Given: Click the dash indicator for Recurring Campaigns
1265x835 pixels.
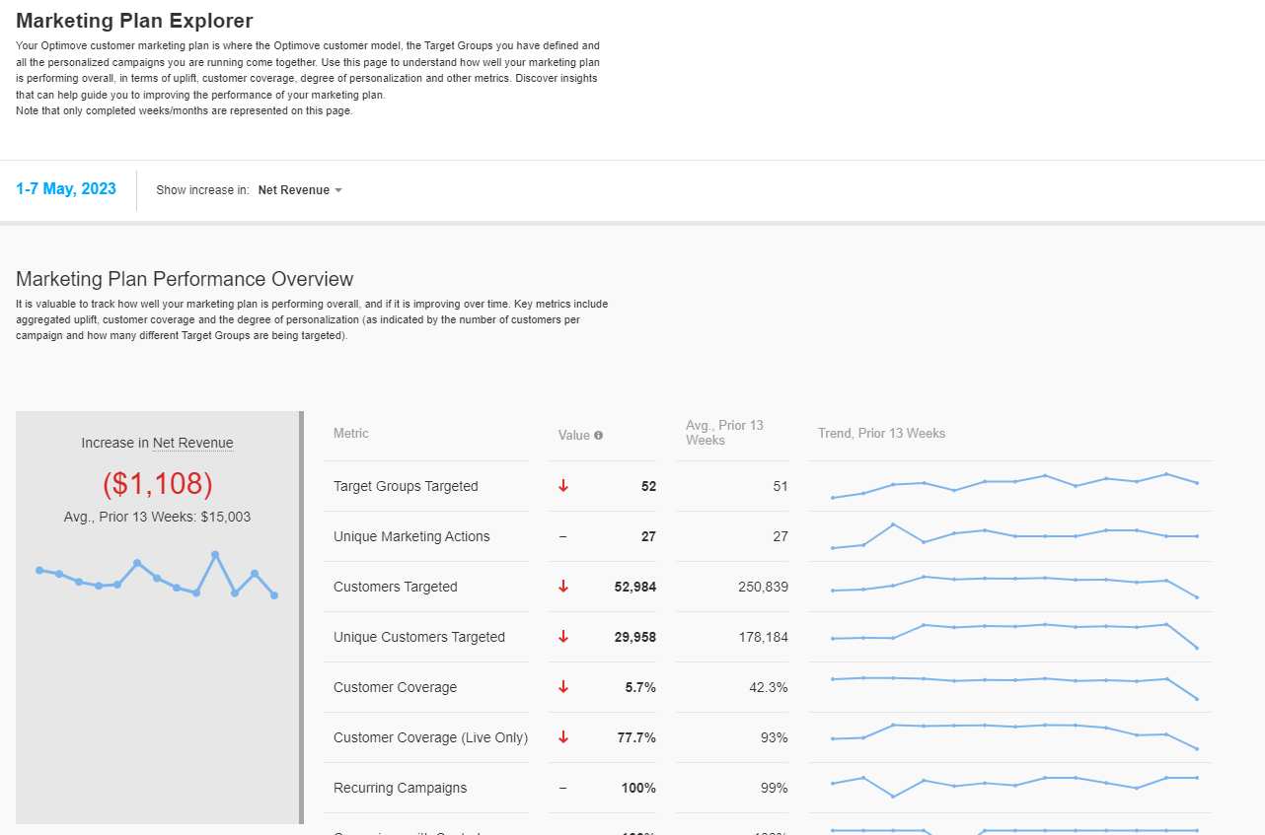Looking at the screenshot, I should [562, 788].
